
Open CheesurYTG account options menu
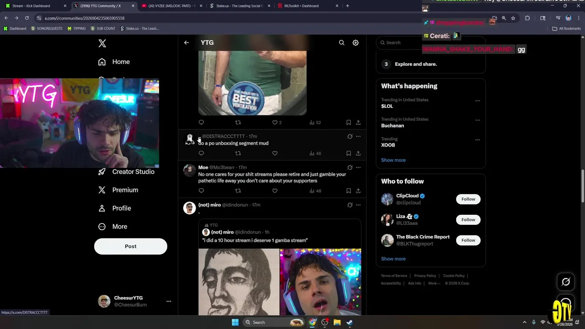coord(169,301)
